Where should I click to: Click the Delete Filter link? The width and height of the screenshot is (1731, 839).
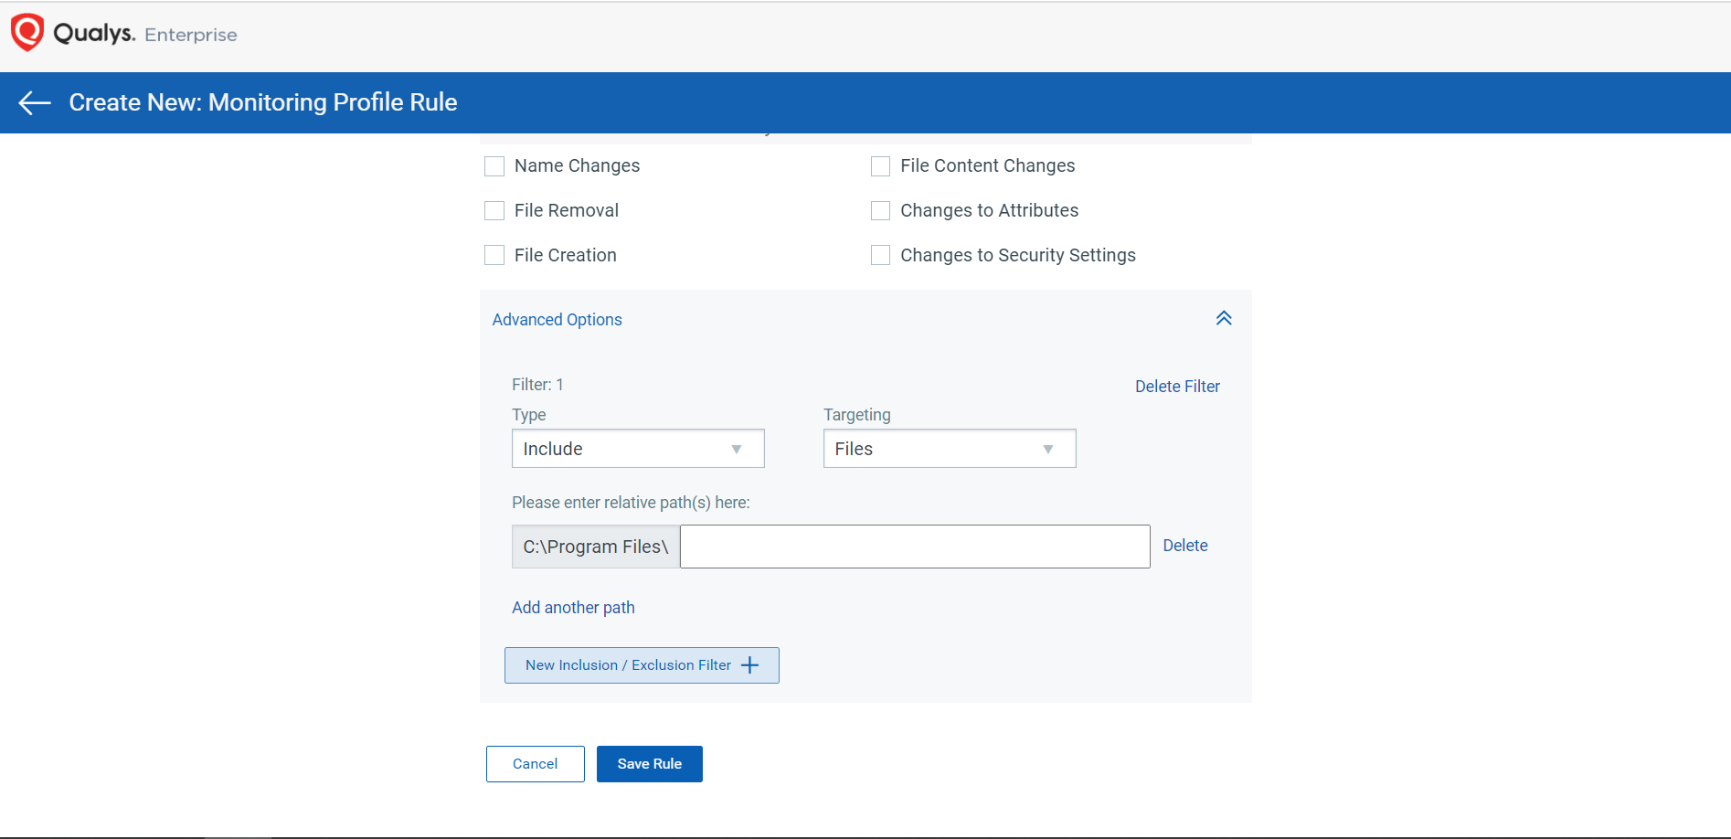(x=1176, y=387)
